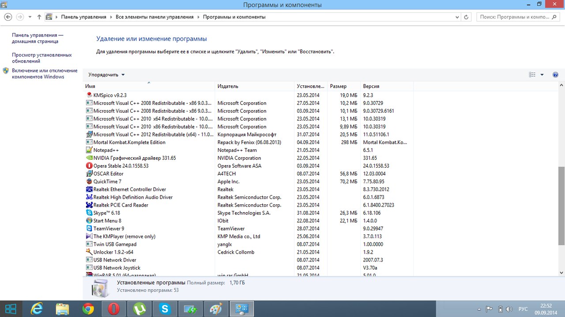This screenshot has height=317, width=565.
Task: Select the USB Network Joystick row
Action: click(x=249, y=268)
